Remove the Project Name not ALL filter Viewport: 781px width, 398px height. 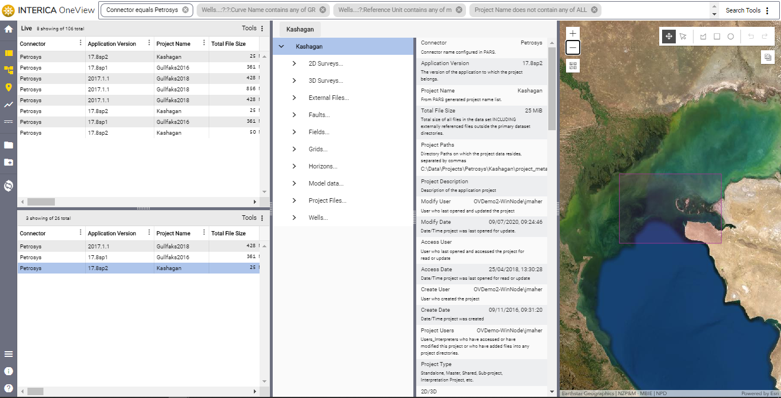[594, 10]
